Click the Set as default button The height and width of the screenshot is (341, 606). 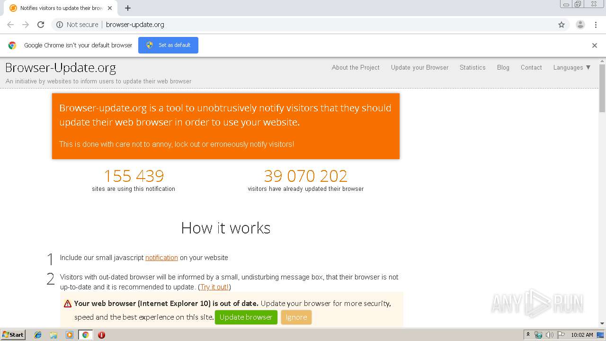coord(168,45)
